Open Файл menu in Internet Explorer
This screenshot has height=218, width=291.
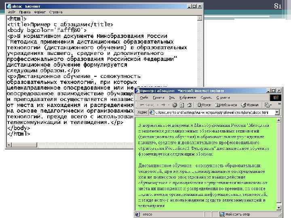coord(144,98)
